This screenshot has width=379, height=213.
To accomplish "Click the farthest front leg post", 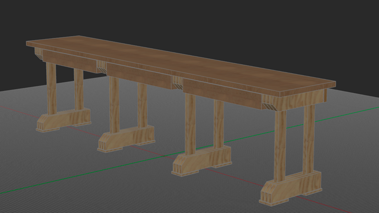I will click(x=51, y=89).
